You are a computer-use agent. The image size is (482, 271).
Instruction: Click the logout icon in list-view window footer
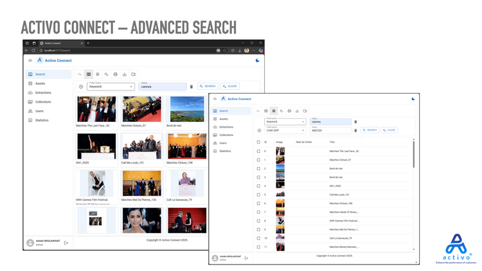[x=246, y=258]
